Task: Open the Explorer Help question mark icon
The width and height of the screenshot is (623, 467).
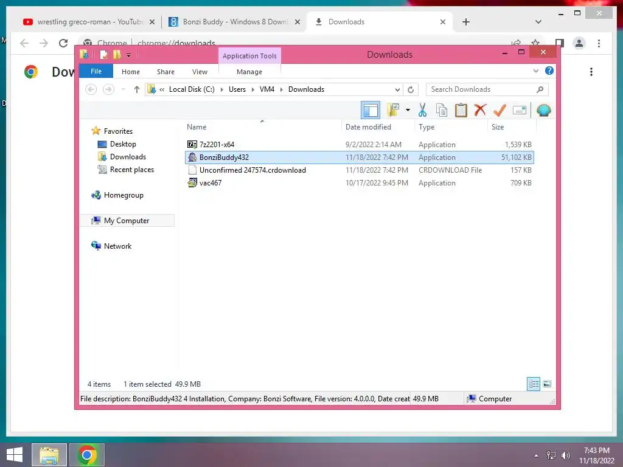Action: tap(549, 71)
